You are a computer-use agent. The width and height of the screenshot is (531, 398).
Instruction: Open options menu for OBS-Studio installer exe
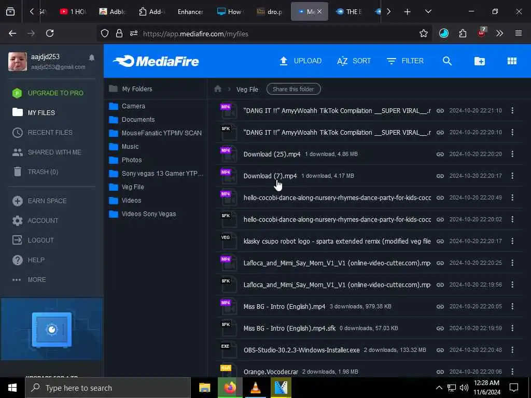tap(512, 350)
